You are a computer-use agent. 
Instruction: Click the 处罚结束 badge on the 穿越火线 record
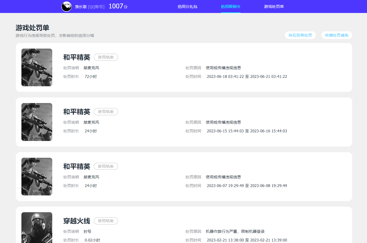[106, 221]
